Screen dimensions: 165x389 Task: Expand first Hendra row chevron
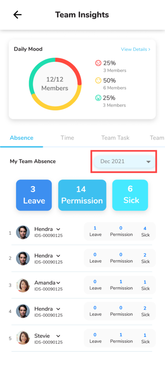[58, 229]
